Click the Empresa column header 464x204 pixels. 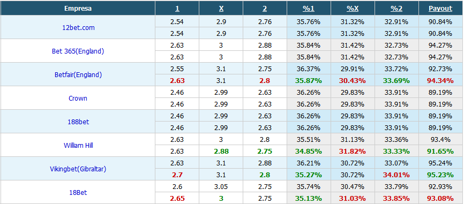coord(78,8)
